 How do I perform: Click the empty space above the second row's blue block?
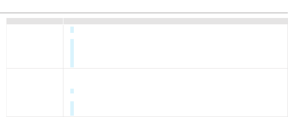pos(72,79)
